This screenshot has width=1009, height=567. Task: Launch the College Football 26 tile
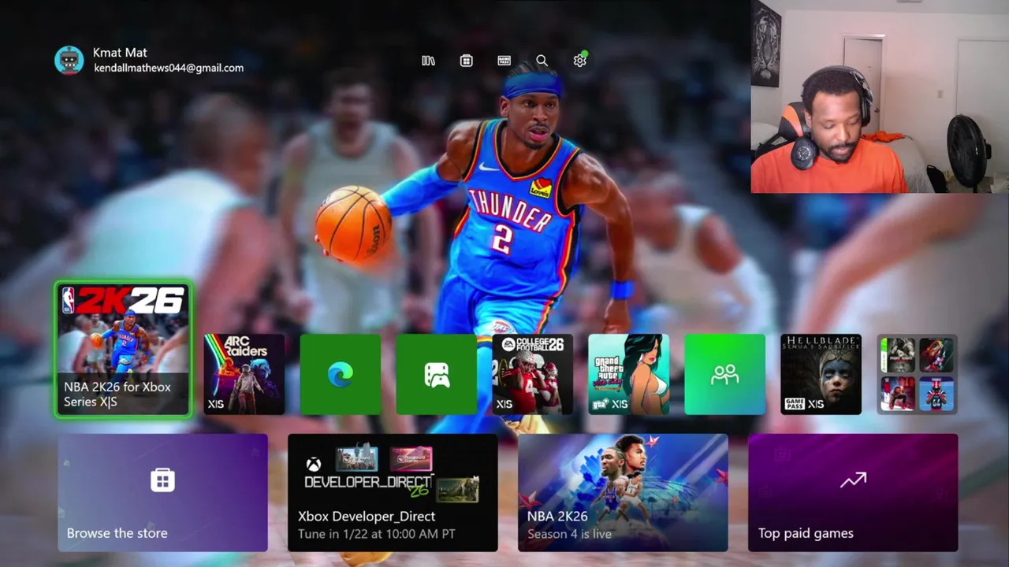click(x=532, y=374)
